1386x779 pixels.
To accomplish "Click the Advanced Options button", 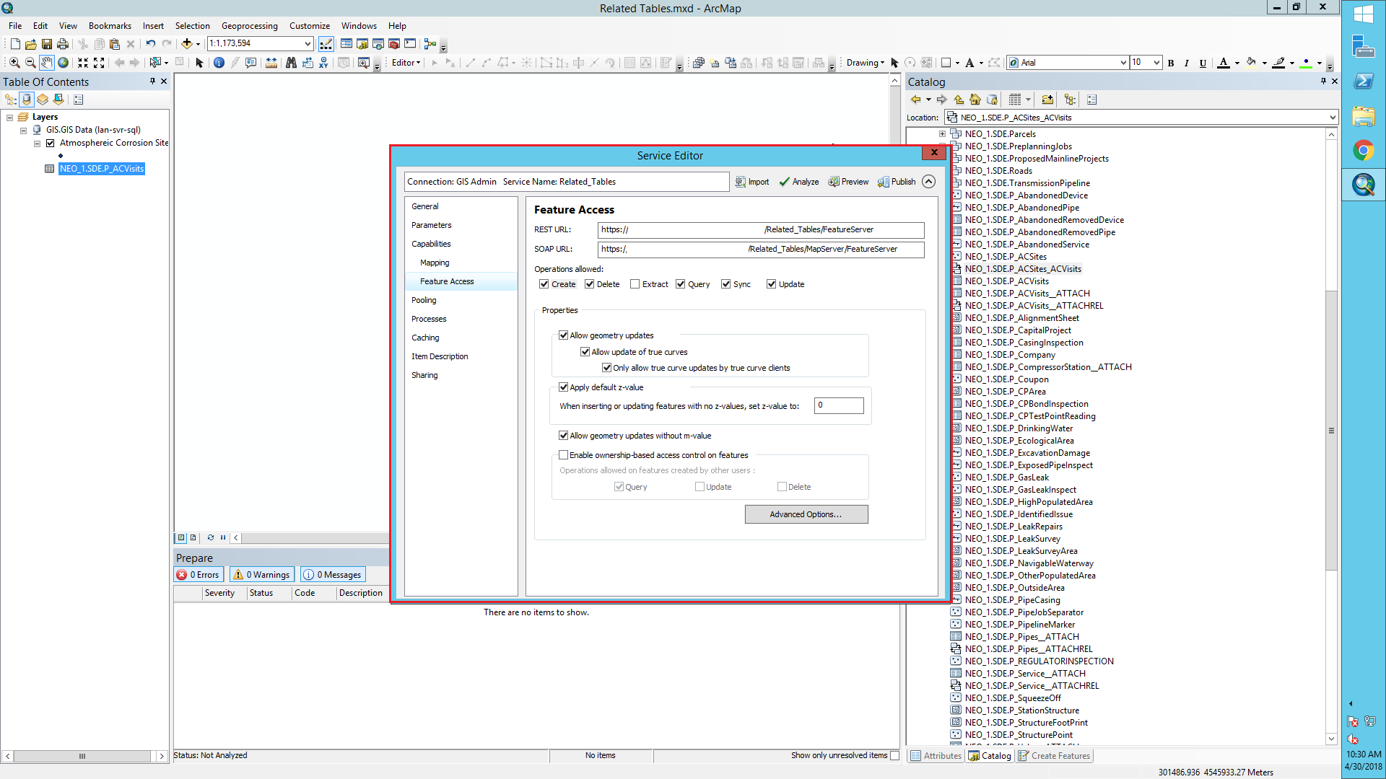I will (806, 514).
